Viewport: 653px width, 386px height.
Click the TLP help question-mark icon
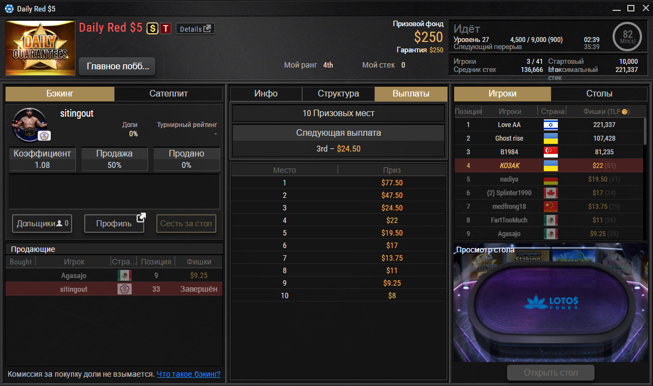[x=625, y=111]
